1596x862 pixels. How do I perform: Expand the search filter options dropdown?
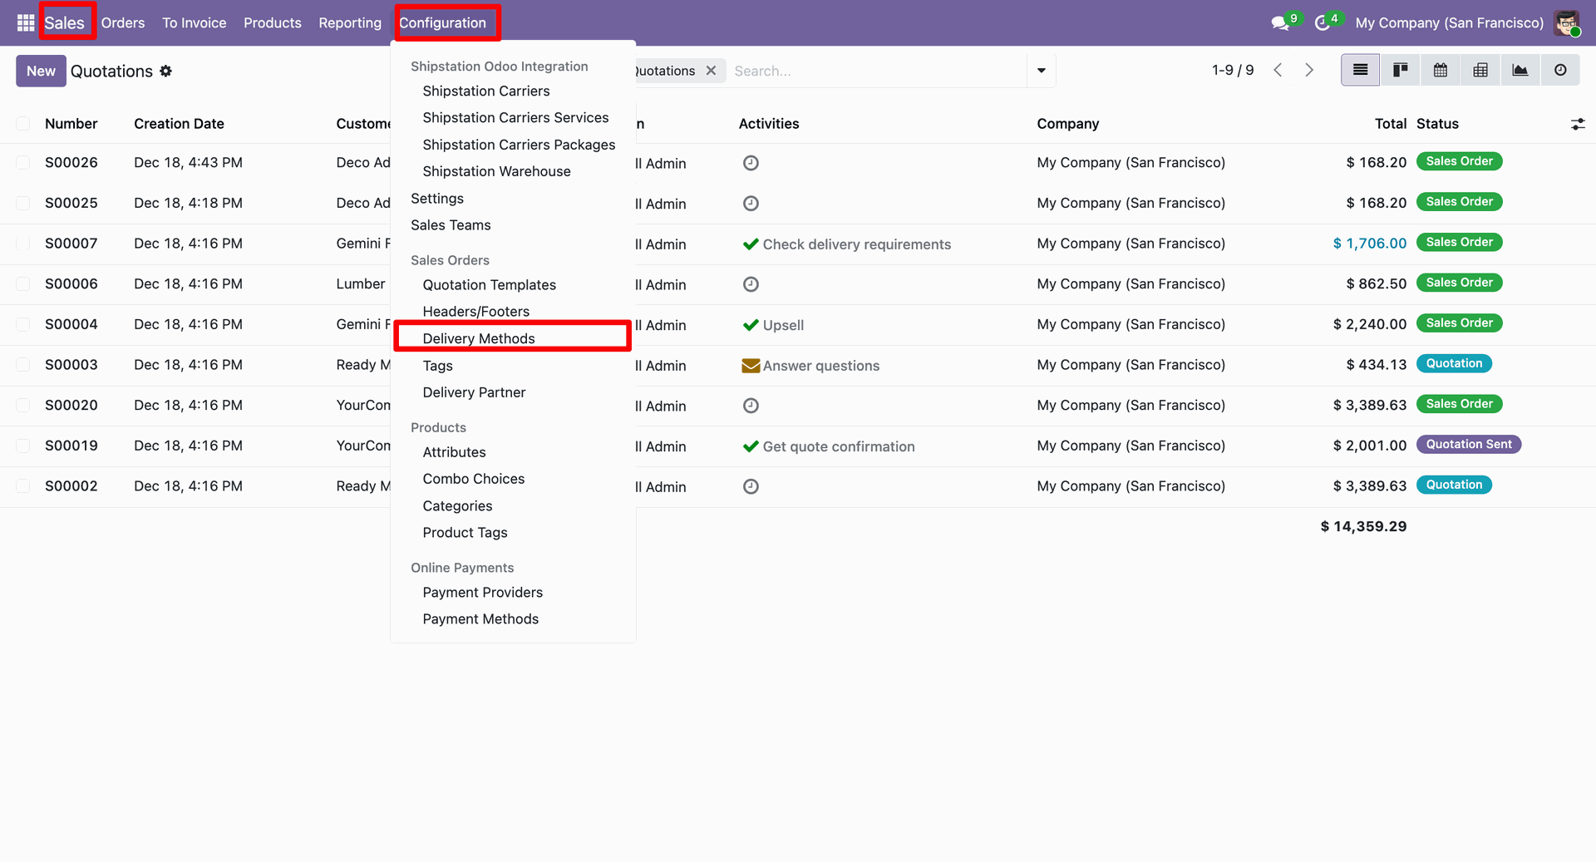pyautogui.click(x=1041, y=71)
